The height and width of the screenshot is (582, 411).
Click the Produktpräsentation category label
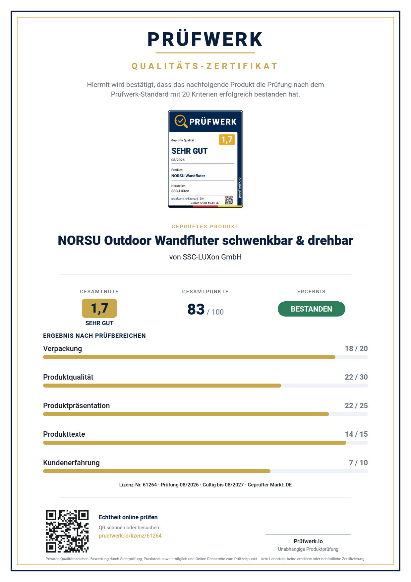coord(77,406)
